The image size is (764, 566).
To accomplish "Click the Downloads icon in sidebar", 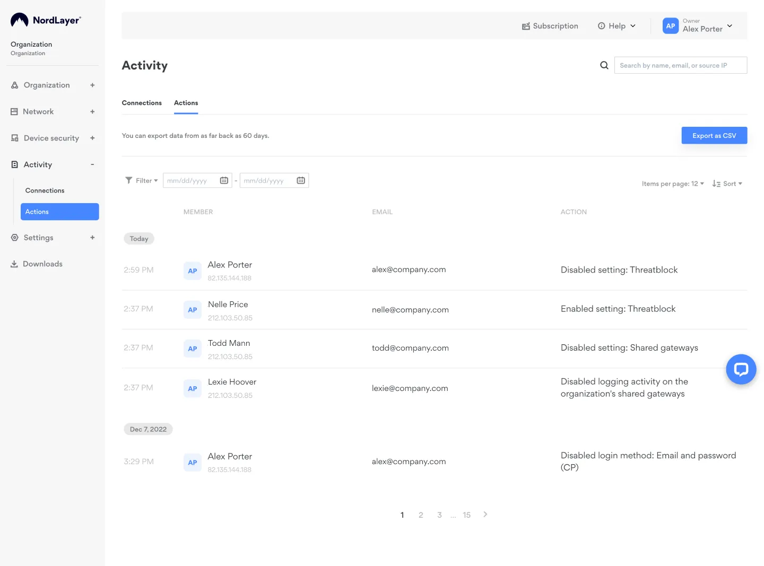I will 14,264.
